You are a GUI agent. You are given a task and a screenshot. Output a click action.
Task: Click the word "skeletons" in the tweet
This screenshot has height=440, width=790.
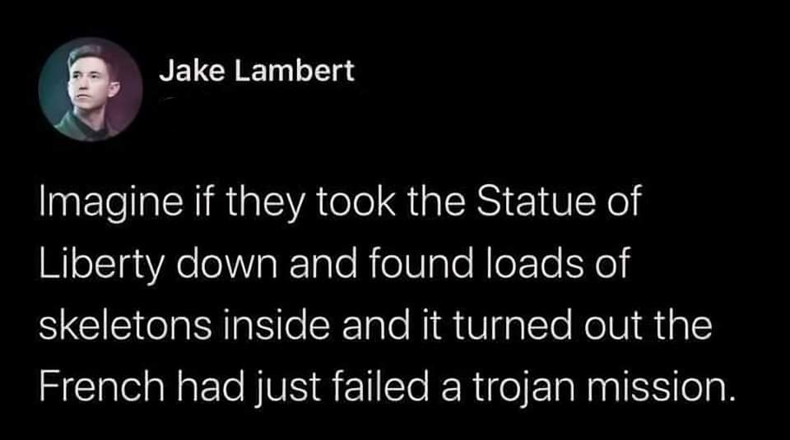point(125,325)
